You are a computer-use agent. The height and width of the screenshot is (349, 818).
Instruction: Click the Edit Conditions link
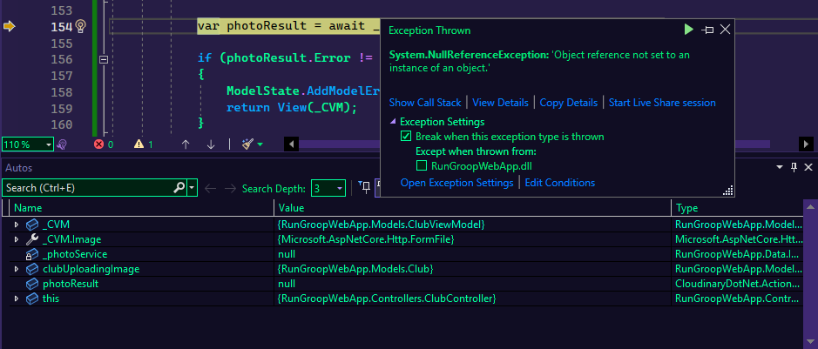point(560,183)
